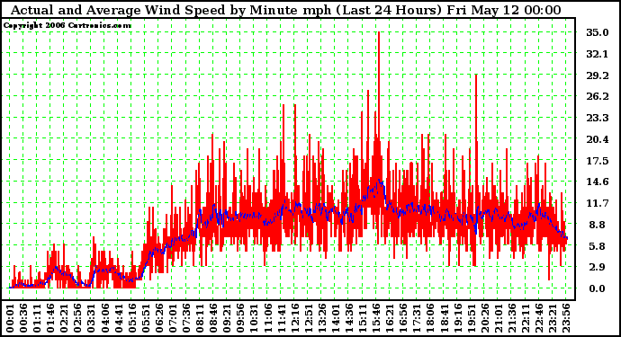The image size is (621, 337).
Task: Click the 18:41 time label
Action: point(444,318)
